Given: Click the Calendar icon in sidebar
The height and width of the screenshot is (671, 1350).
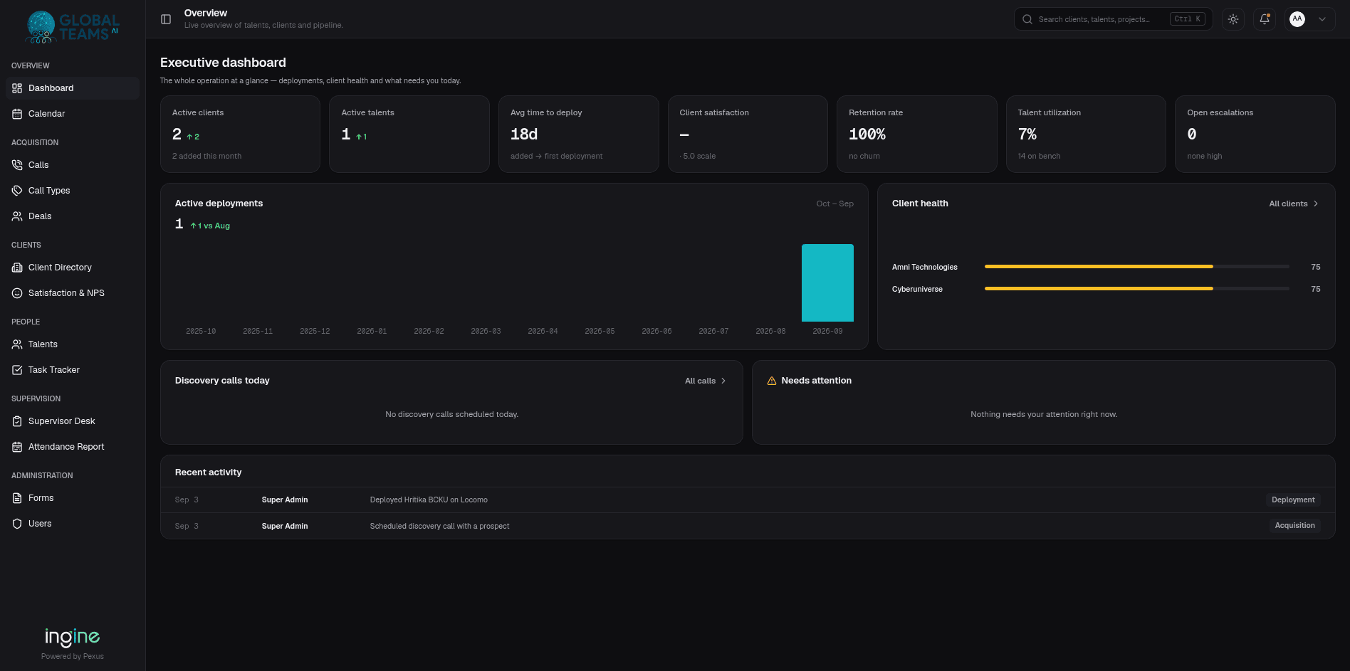Looking at the screenshot, I should point(17,114).
